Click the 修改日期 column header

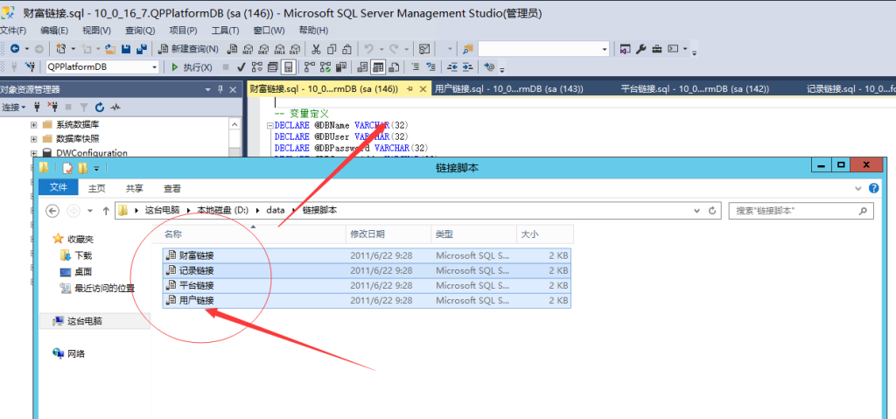[x=367, y=234]
